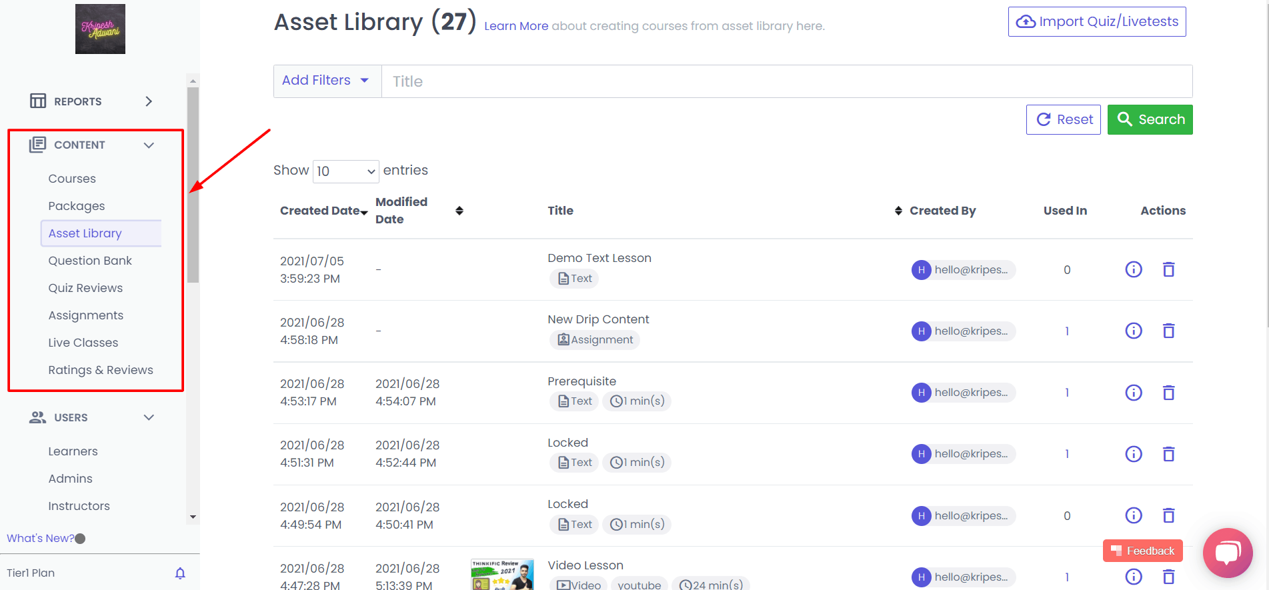Open the Add Filters dropdown
The image size is (1269, 590).
[327, 81]
